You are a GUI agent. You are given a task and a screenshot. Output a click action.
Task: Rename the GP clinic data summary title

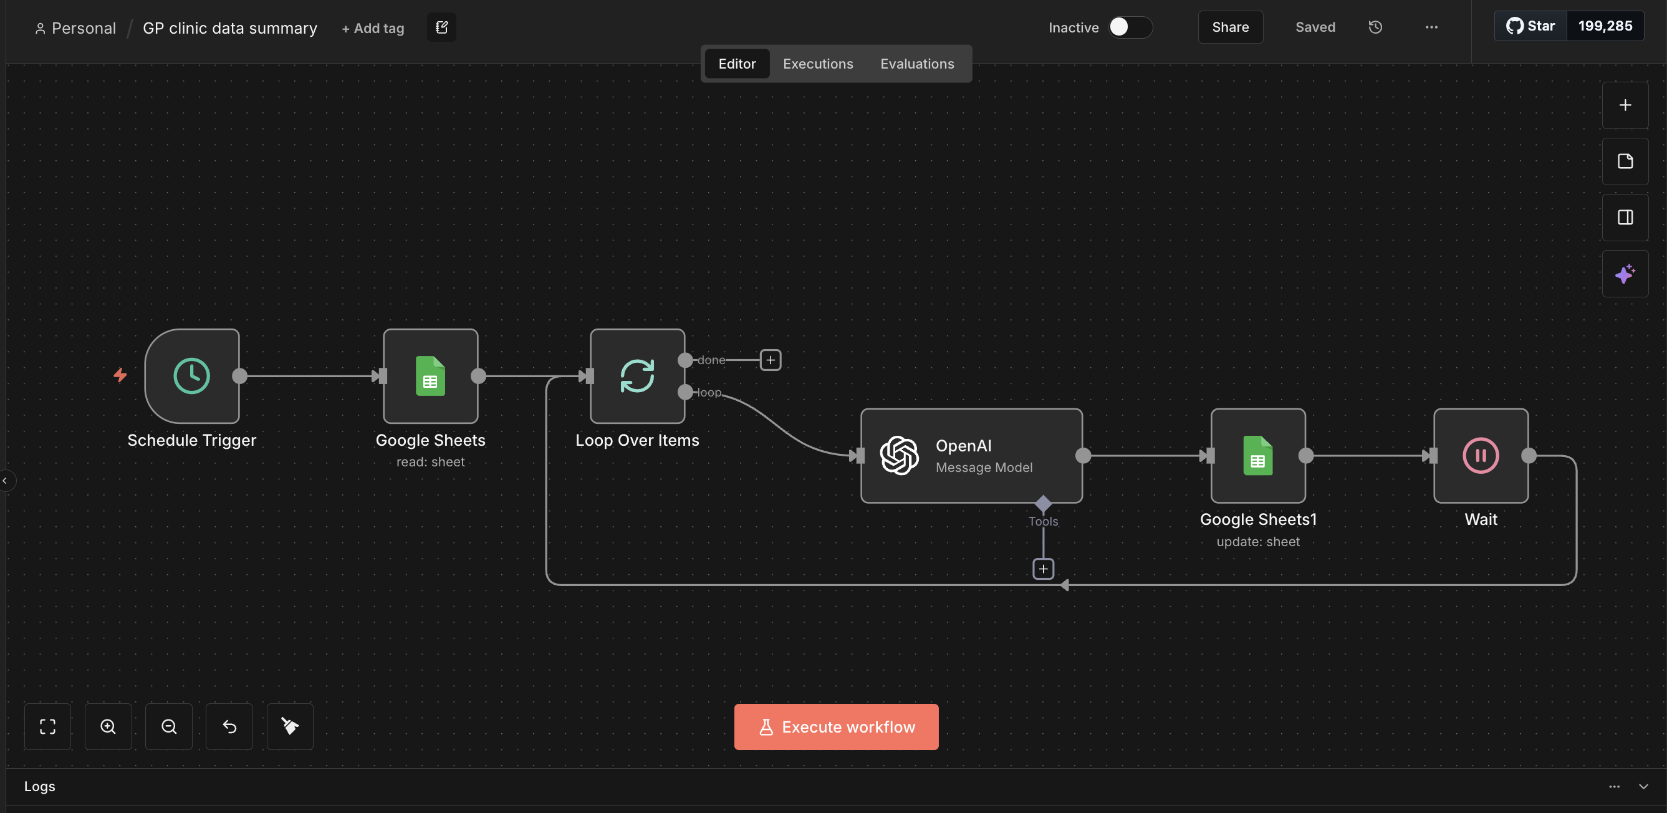230,29
